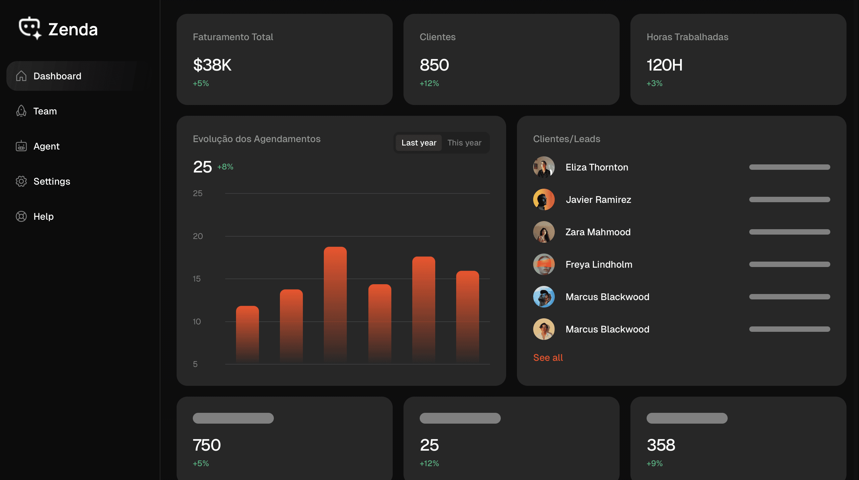Viewport: 859px width, 480px height.
Task: Click the Team rocket icon
Action: point(21,111)
